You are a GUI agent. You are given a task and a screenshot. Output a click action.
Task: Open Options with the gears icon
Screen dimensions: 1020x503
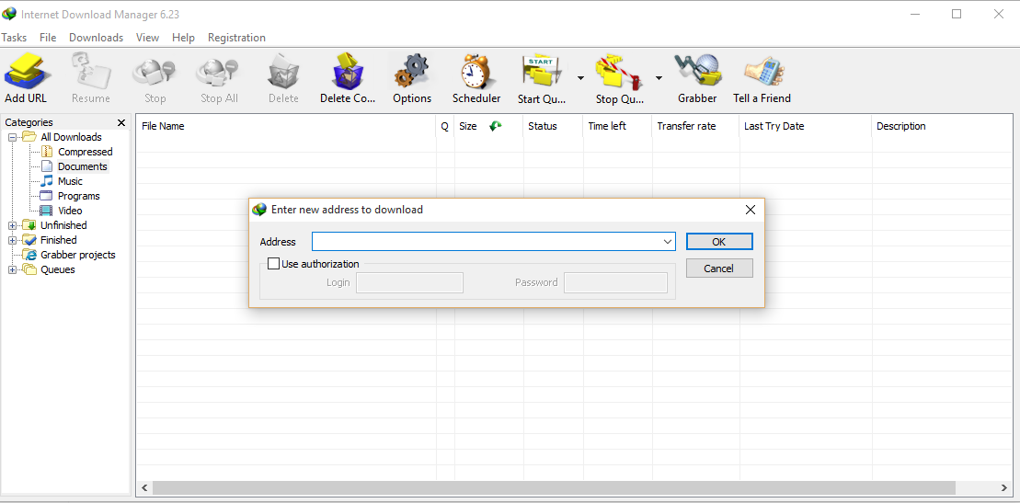[412, 72]
